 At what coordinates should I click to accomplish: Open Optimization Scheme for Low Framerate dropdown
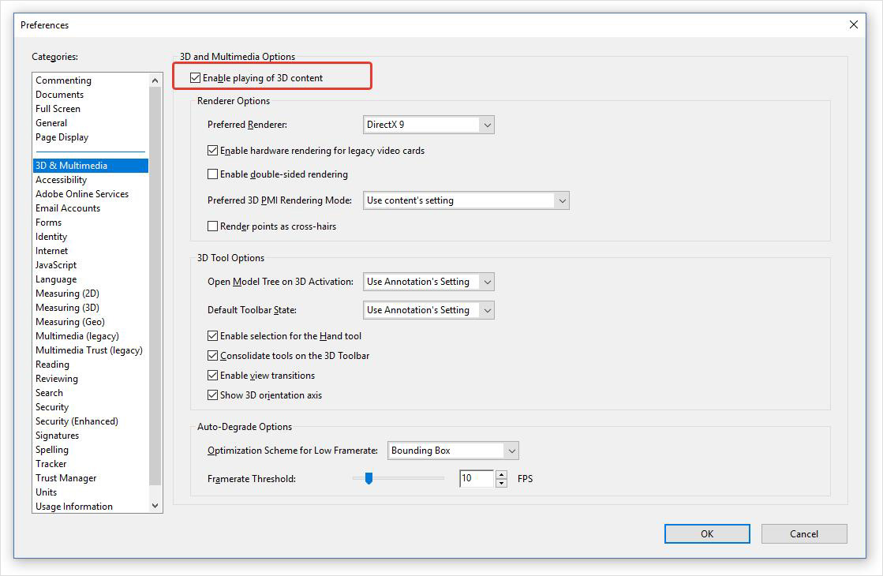click(453, 451)
